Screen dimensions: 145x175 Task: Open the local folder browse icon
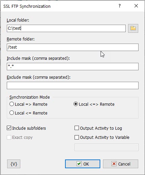(x=133, y=28)
